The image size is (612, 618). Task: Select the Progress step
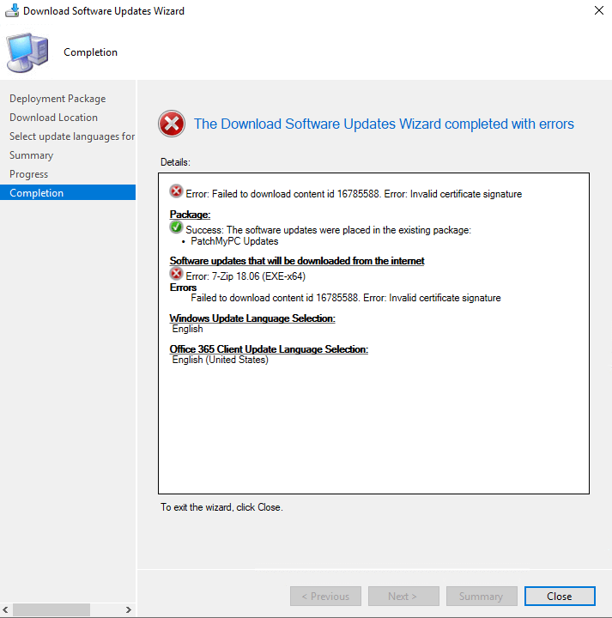pos(29,174)
